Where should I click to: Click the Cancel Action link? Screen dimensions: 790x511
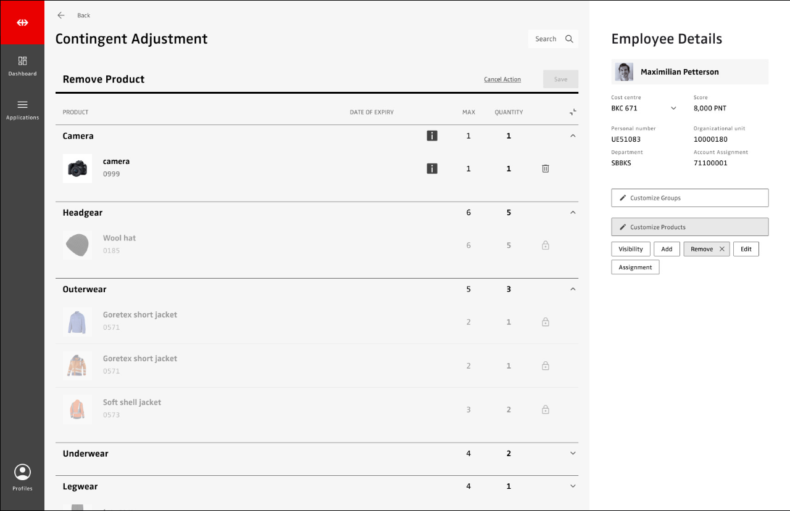click(x=502, y=80)
